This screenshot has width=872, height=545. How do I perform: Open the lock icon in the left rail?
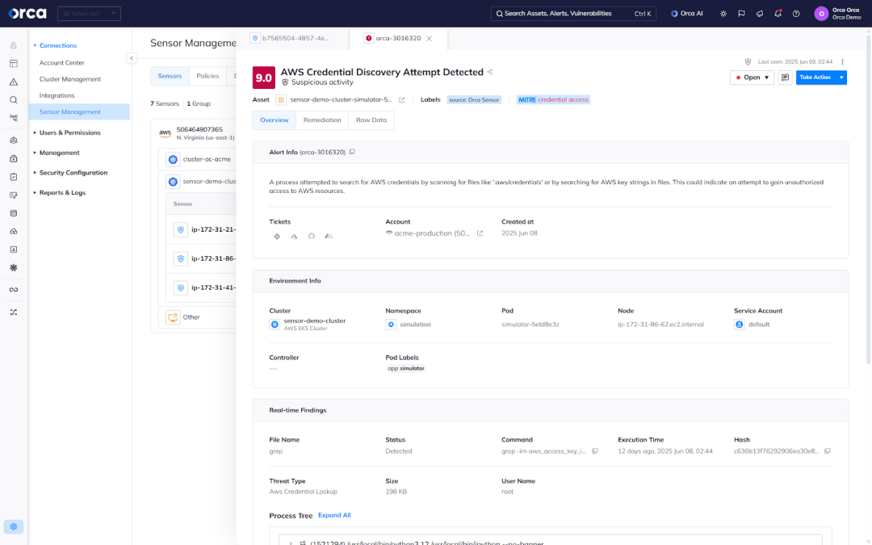tap(14, 45)
